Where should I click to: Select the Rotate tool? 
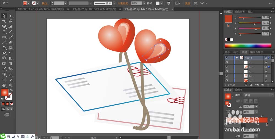coord(4,48)
